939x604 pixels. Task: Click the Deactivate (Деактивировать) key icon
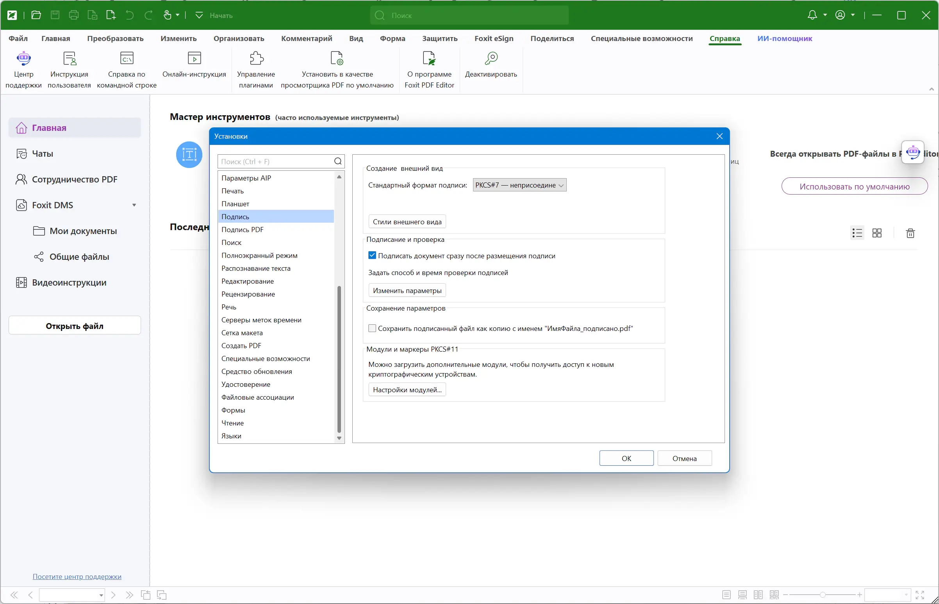pyautogui.click(x=491, y=59)
